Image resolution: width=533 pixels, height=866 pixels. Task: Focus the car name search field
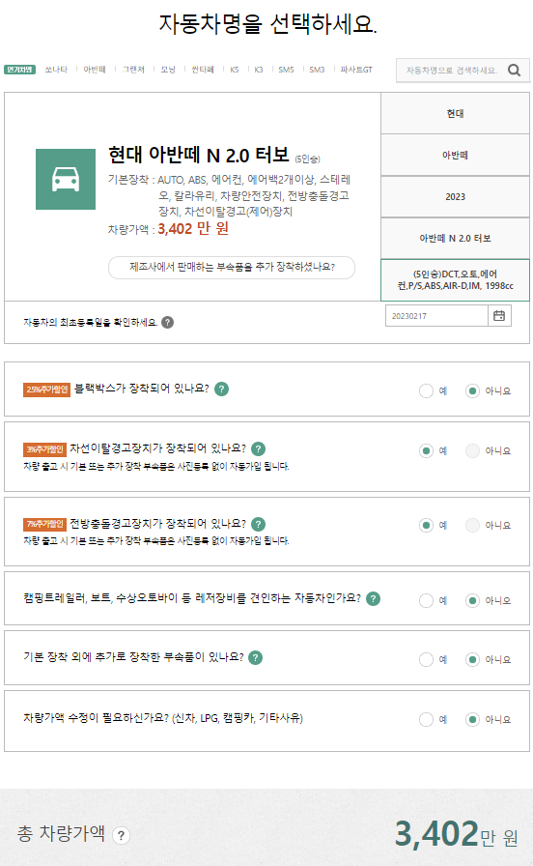451,71
